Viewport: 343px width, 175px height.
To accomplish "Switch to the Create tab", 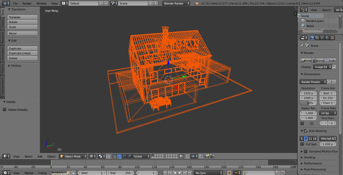I will (x=3, y=24).
